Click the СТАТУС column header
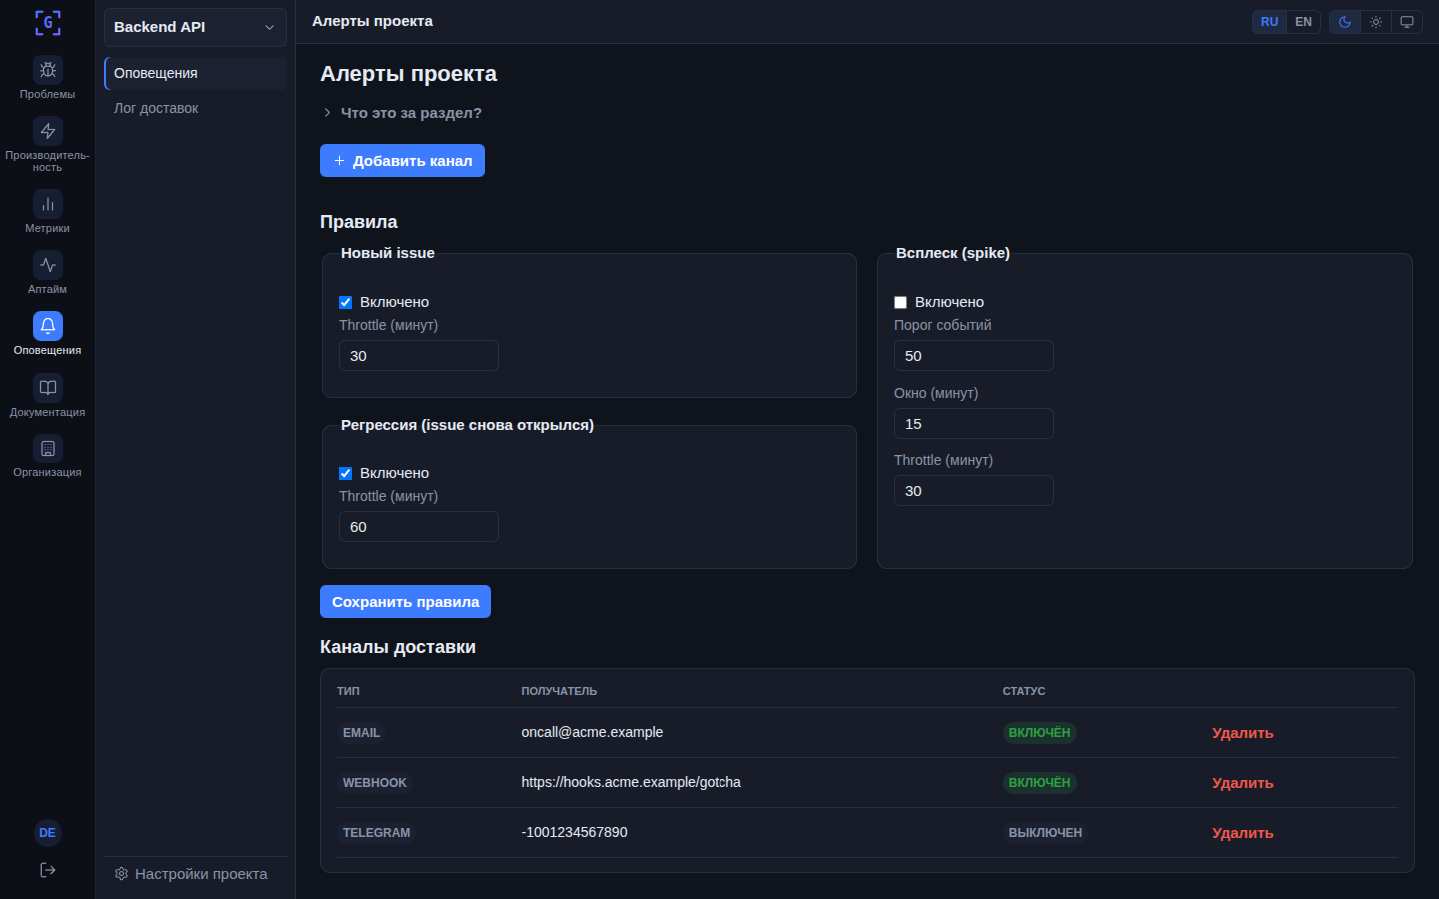This screenshot has width=1439, height=899. point(1024,691)
